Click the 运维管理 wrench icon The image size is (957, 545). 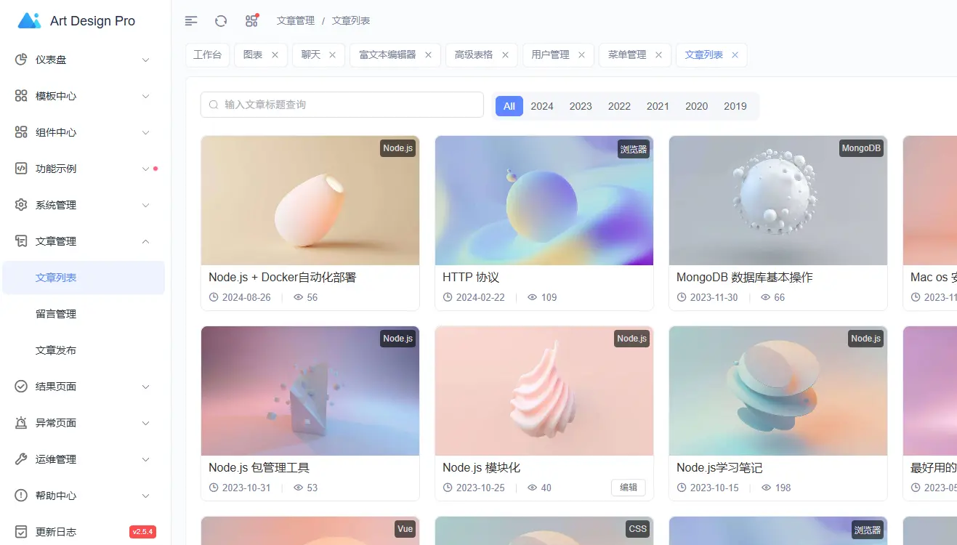coord(21,459)
